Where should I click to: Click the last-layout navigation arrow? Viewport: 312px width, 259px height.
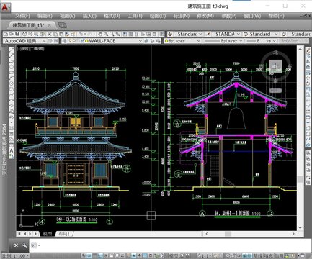(x=36, y=234)
